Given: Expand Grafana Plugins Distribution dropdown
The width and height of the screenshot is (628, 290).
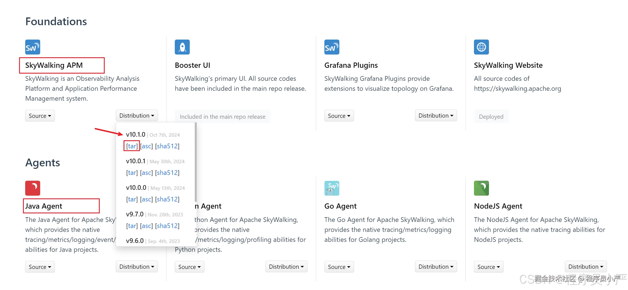Looking at the screenshot, I should click(436, 115).
